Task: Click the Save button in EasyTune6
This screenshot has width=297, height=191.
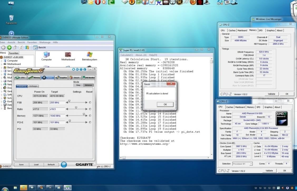Action: tap(21, 164)
